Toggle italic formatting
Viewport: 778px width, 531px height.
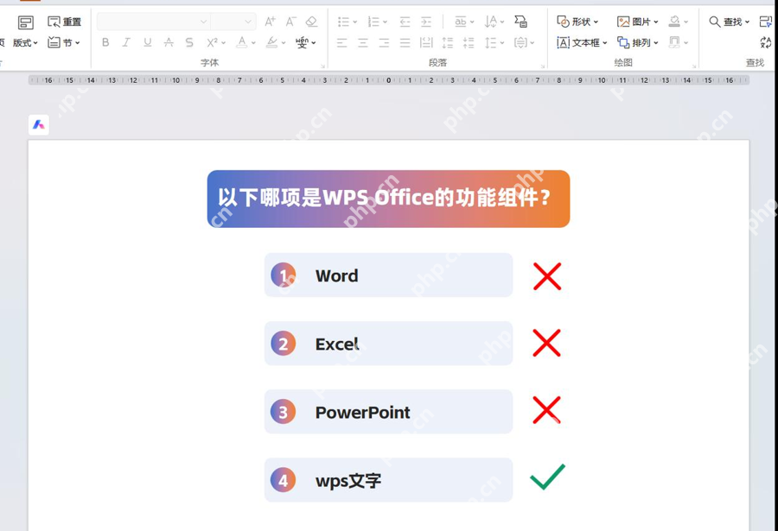(126, 42)
